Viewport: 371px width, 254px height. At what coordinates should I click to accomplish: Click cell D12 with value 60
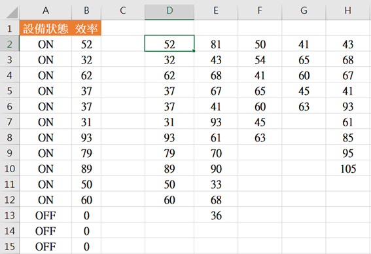[169, 200]
